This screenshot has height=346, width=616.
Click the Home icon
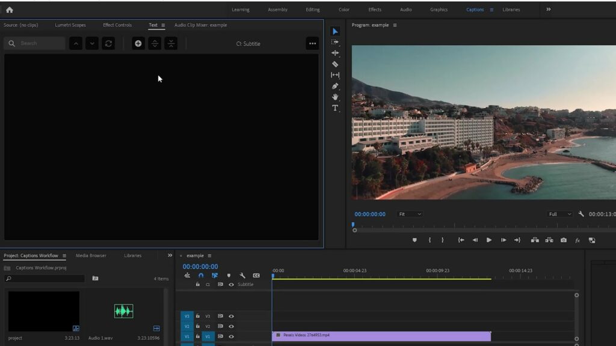tap(10, 10)
